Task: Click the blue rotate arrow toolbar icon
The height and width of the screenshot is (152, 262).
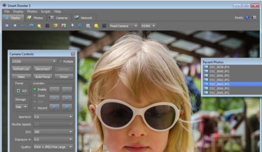Action: pyautogui.click(x=31, y=26)
